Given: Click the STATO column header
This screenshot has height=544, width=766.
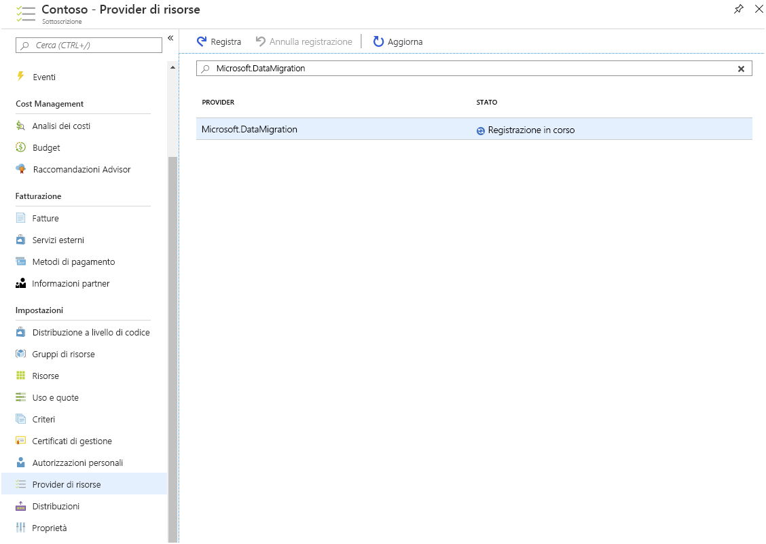Looking at the screenshot, I should click(x=487, y=102).
